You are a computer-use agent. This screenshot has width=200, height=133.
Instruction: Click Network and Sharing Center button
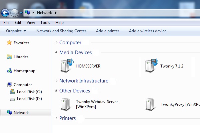[x=61, y=31]
